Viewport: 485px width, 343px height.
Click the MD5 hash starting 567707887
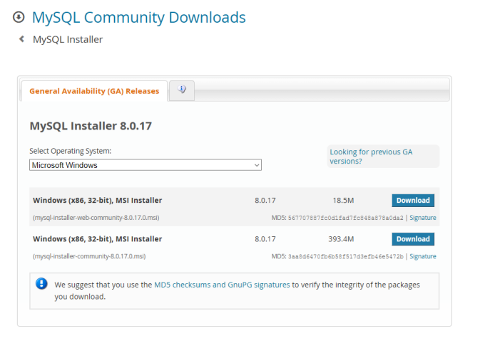point(346,218)
